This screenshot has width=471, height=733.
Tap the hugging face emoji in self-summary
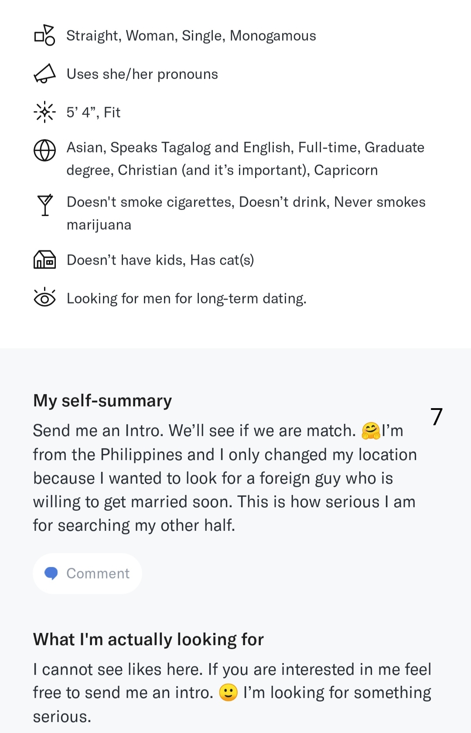(x=371, y=430)
